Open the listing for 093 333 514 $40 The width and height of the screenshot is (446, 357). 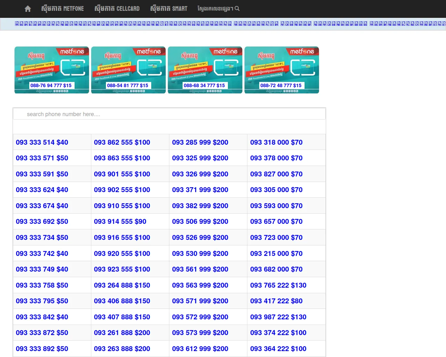click(42, 142)
